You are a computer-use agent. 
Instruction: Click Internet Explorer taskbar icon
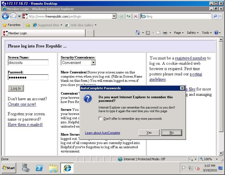(x=67, y=168)
